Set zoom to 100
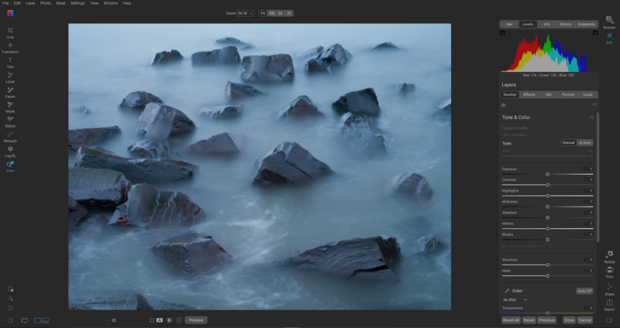The height and width of the screenshot is (328, 620). pos(272,13)
